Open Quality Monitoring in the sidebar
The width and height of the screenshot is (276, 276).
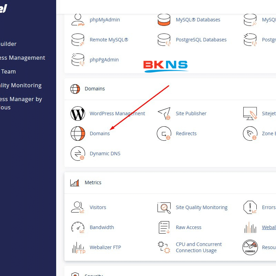click(x=21, y=85)
